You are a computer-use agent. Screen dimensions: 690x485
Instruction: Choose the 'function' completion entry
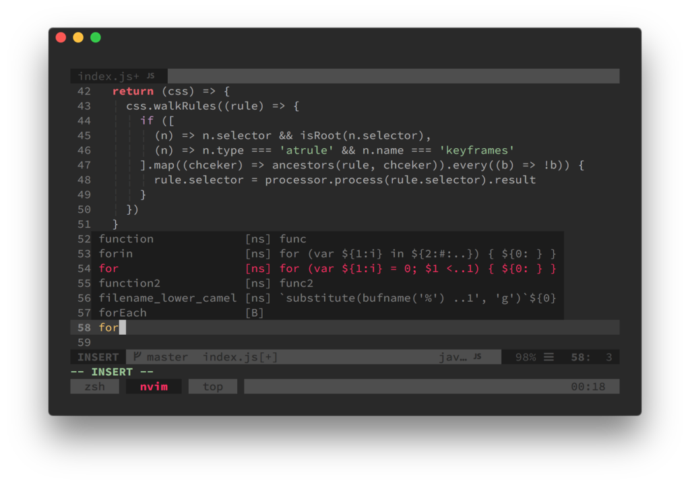point(327,239)
